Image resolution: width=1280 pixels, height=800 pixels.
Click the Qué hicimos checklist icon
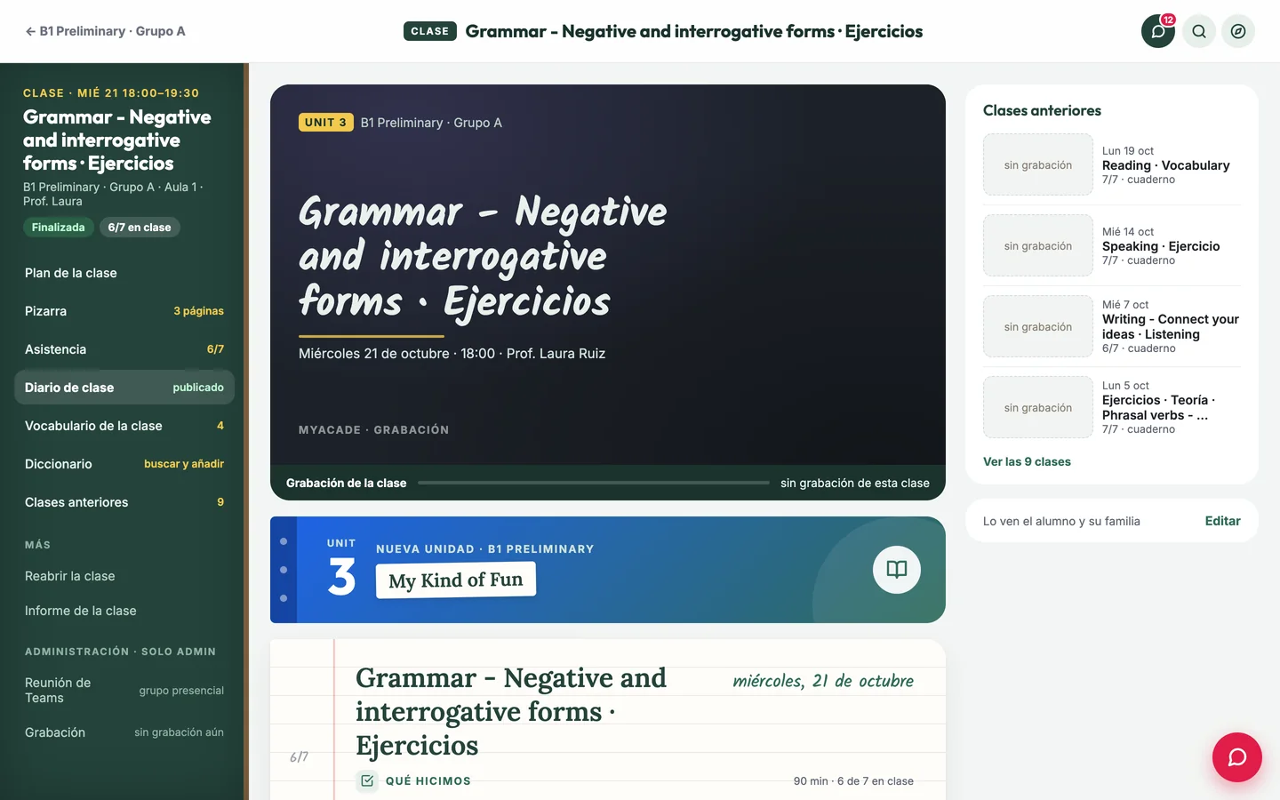click(367, 780)
